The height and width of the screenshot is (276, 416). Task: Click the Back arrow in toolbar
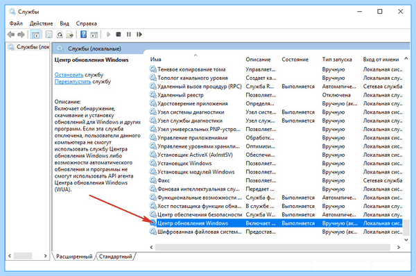pos(11,35)
